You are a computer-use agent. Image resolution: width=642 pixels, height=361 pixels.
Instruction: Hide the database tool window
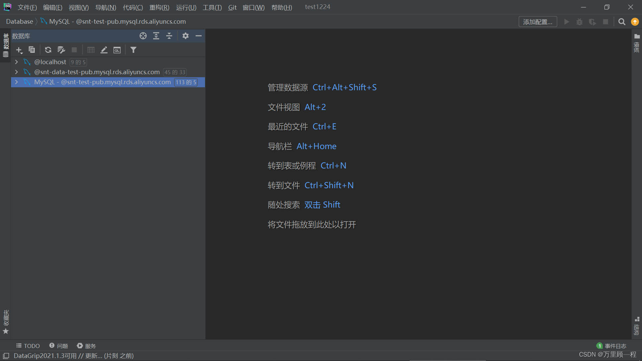point(199,36)
